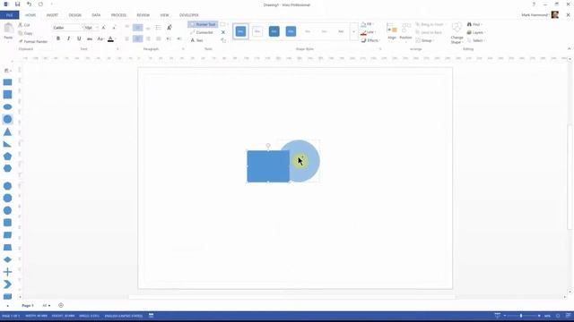The height and width of the screenshot is (322, 574).
Task: Toggle Bold formatting
Action: point(58,38)
